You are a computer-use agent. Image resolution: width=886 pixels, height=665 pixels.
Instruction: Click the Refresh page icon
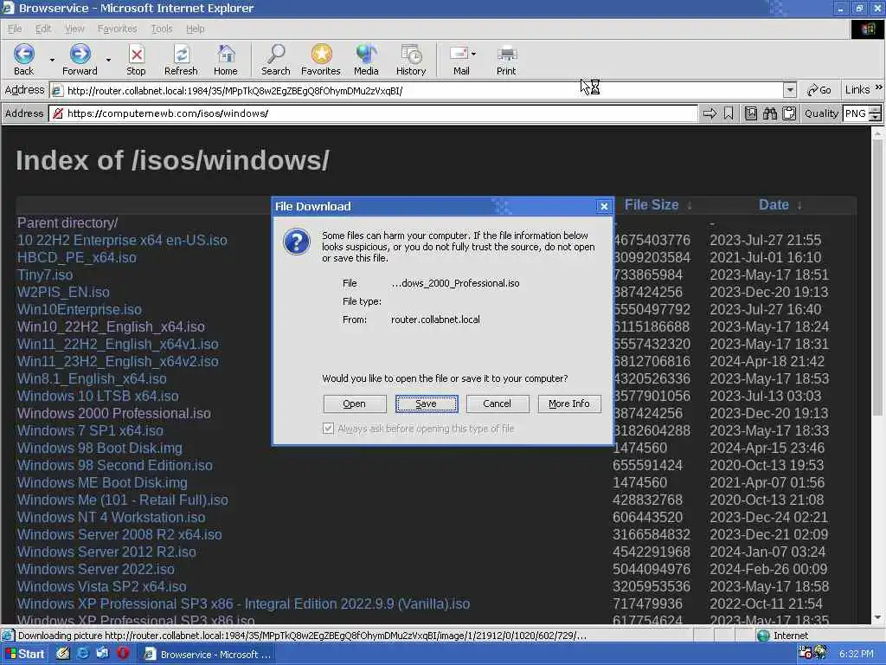tap(181, 55)
